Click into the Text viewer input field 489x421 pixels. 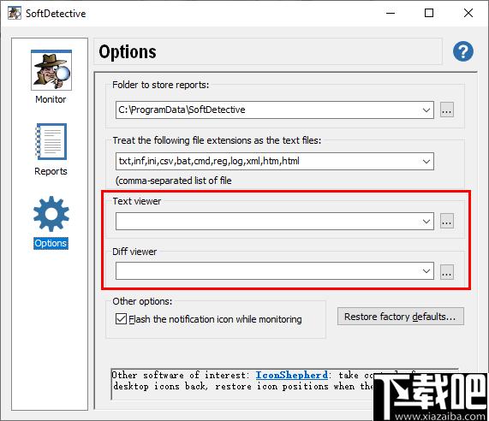(x=267, y=222)
